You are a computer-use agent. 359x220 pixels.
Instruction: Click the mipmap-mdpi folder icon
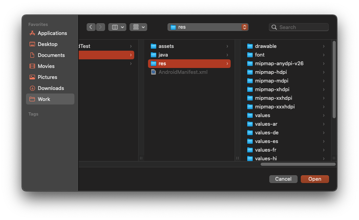pyautogui.click(x=250, y=81)
